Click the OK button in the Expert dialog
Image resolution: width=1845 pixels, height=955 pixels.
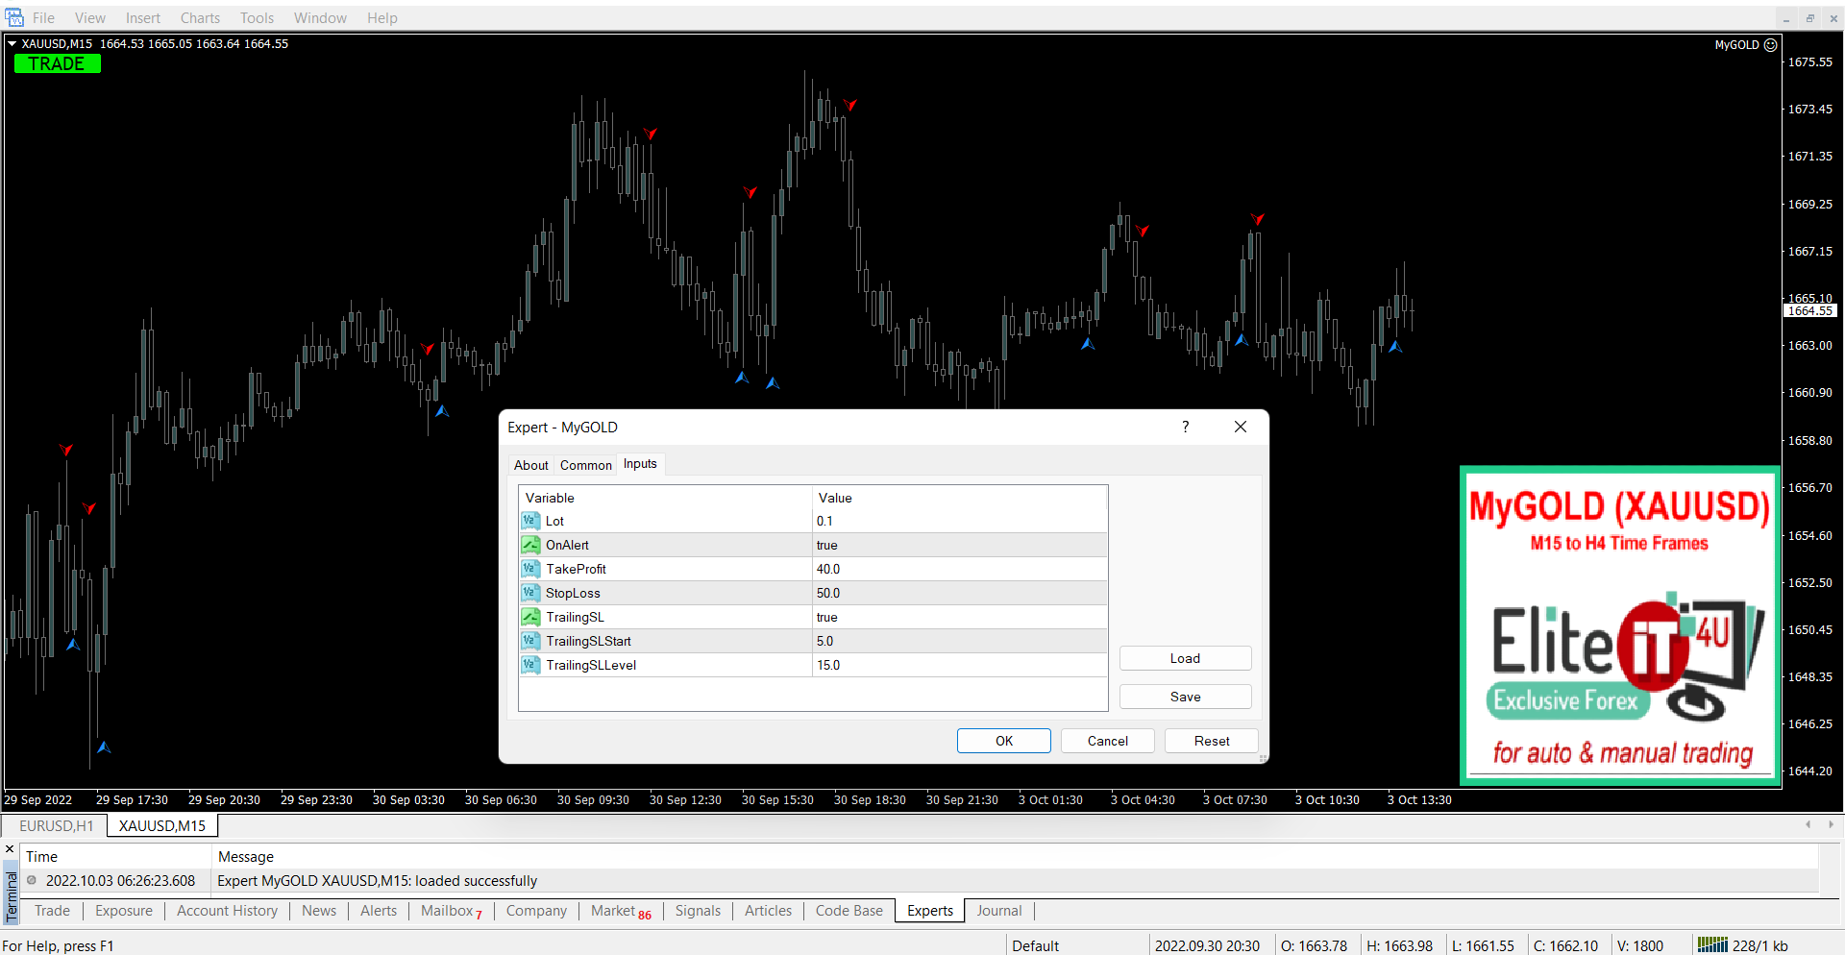[1003, 741]
